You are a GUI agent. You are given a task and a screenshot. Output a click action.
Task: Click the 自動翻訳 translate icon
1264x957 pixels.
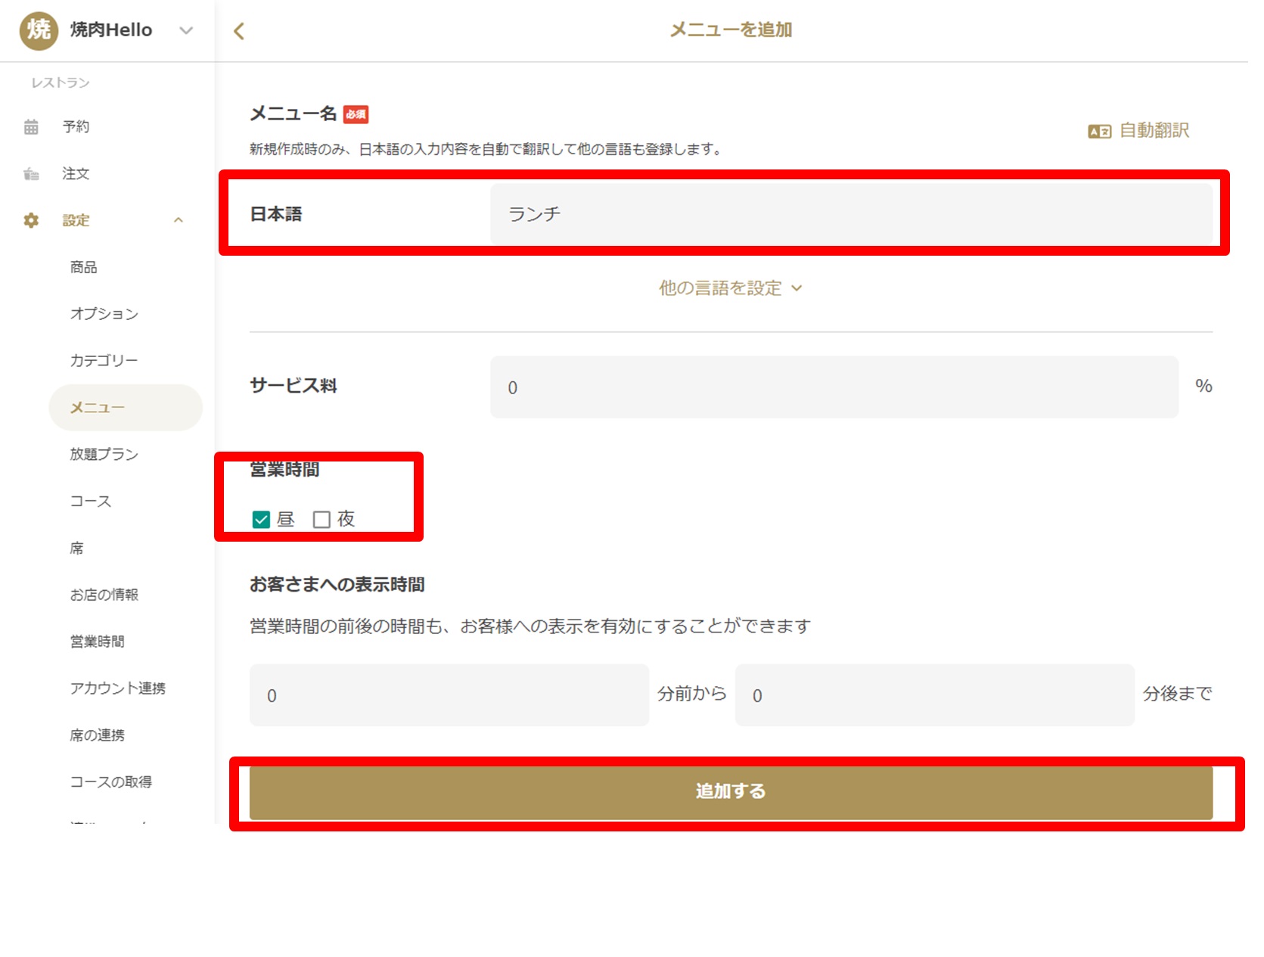click(1099, 132)
